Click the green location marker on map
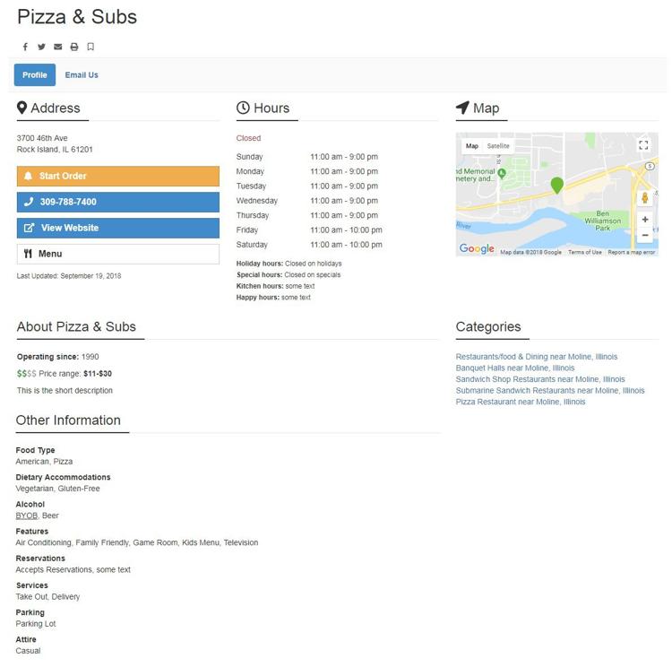Image resolution: width=672 pixels, height=667 pixels. 556,186
